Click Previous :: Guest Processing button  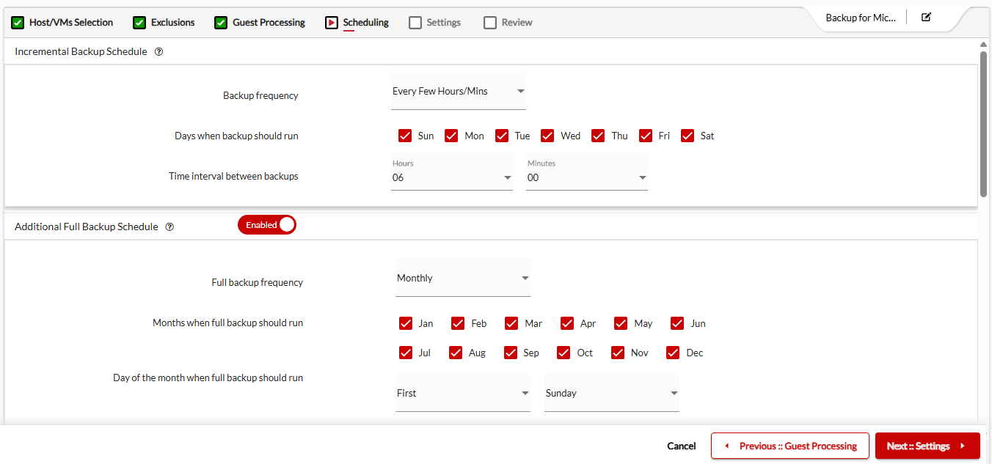point(789,446)
